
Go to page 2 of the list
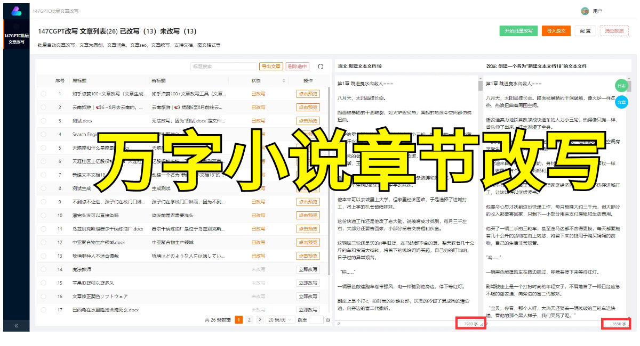click(x=249, y=320)
